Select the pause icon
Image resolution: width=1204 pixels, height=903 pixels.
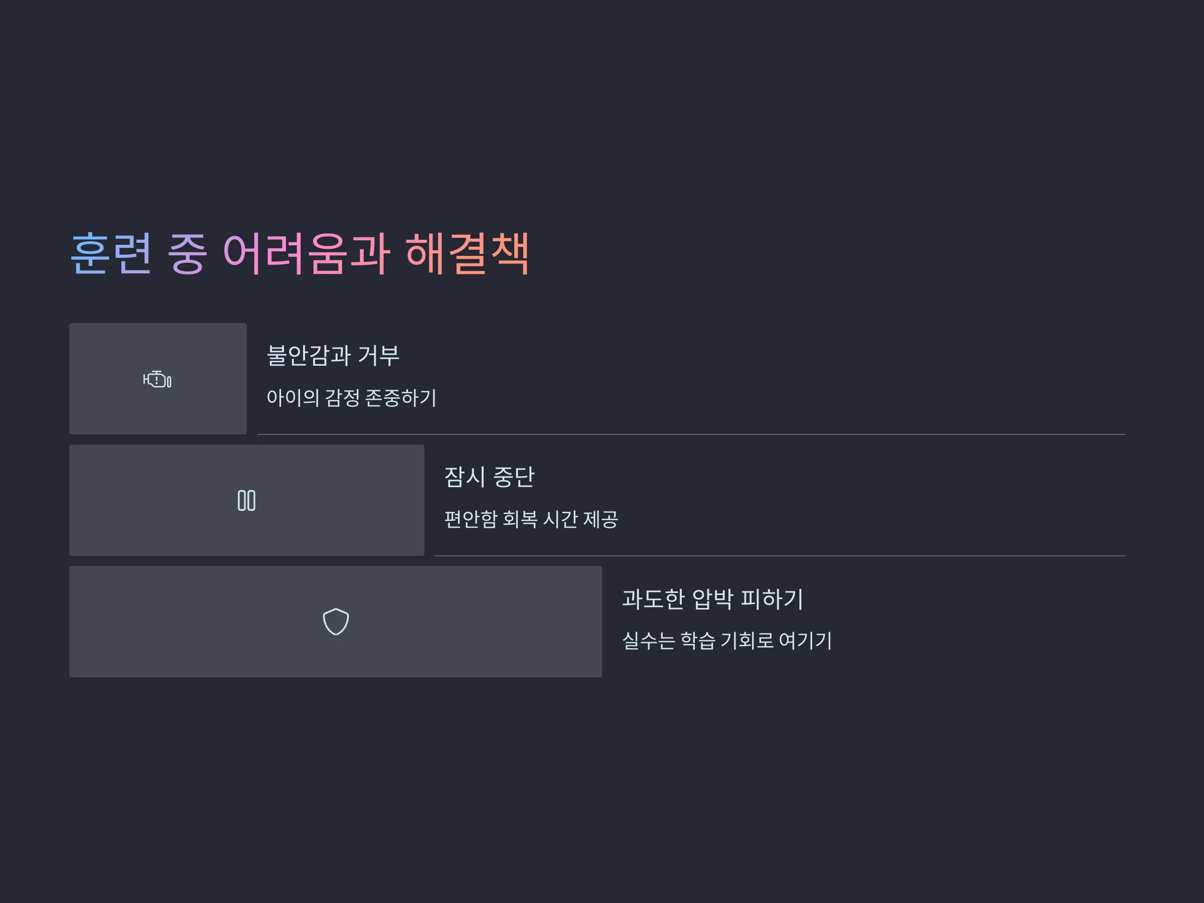(x=247, y=501)
